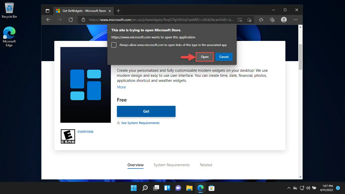
Task: Switch to Edge on the taskbar
Action: [201, 188]
